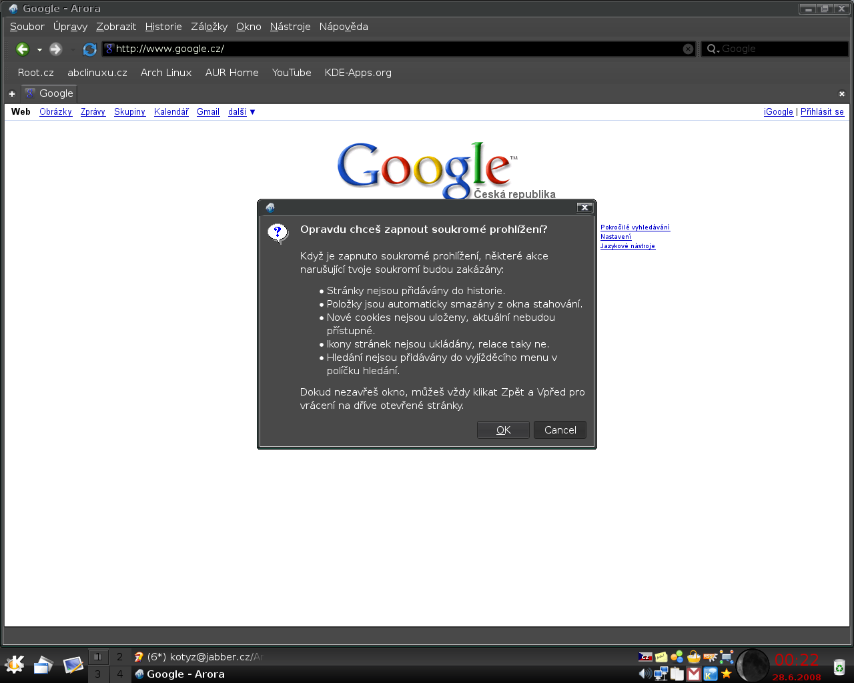The image size is (854, 683).
Task: Open the back history dropdown arrow
Action: pyautogui.click(x=39, y=50)
